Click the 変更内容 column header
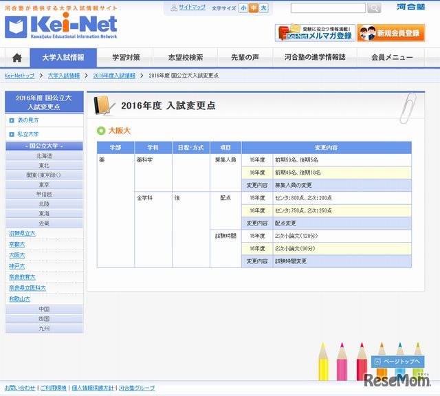440x396 pixels. click(x=327, y=148)
